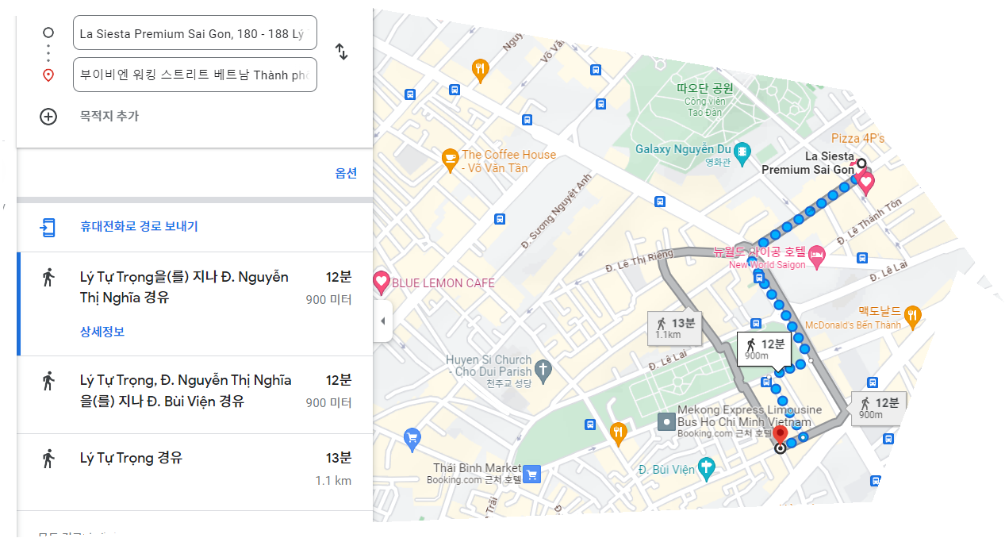This screenshot has width=1005, height=538.
Task: Open 상세정보 for the first route
Action: 102,332
